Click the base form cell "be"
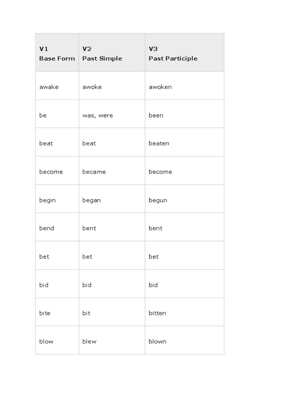Screen dimensions: 298x397 coord(43,115)
